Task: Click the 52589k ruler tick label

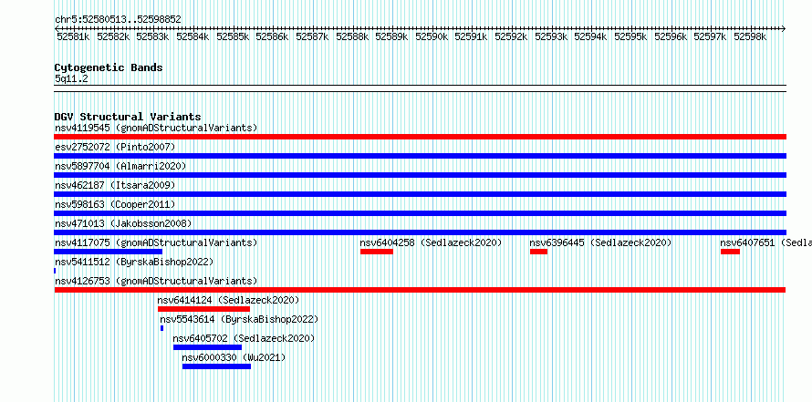Action: point(391,36)
